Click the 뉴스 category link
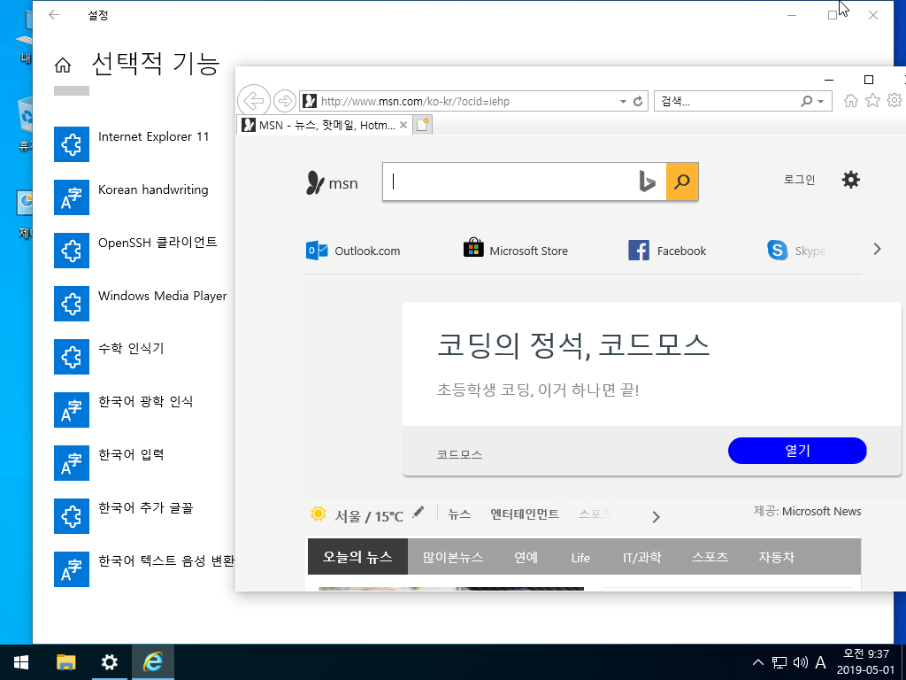Image resolution: width=906 pixels, height=680 pixels. pos(459,514)
